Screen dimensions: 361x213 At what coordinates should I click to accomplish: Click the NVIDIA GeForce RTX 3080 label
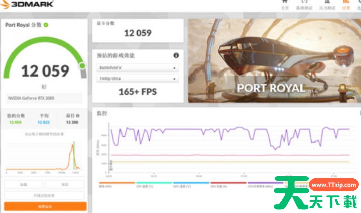click(31, 98)
